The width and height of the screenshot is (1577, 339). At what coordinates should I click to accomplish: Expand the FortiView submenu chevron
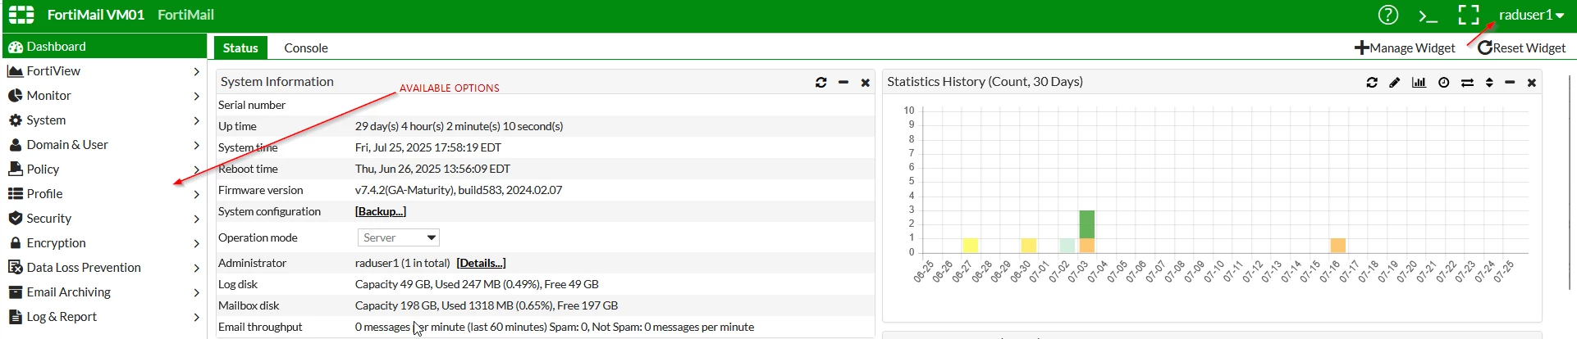click(196, 72)
